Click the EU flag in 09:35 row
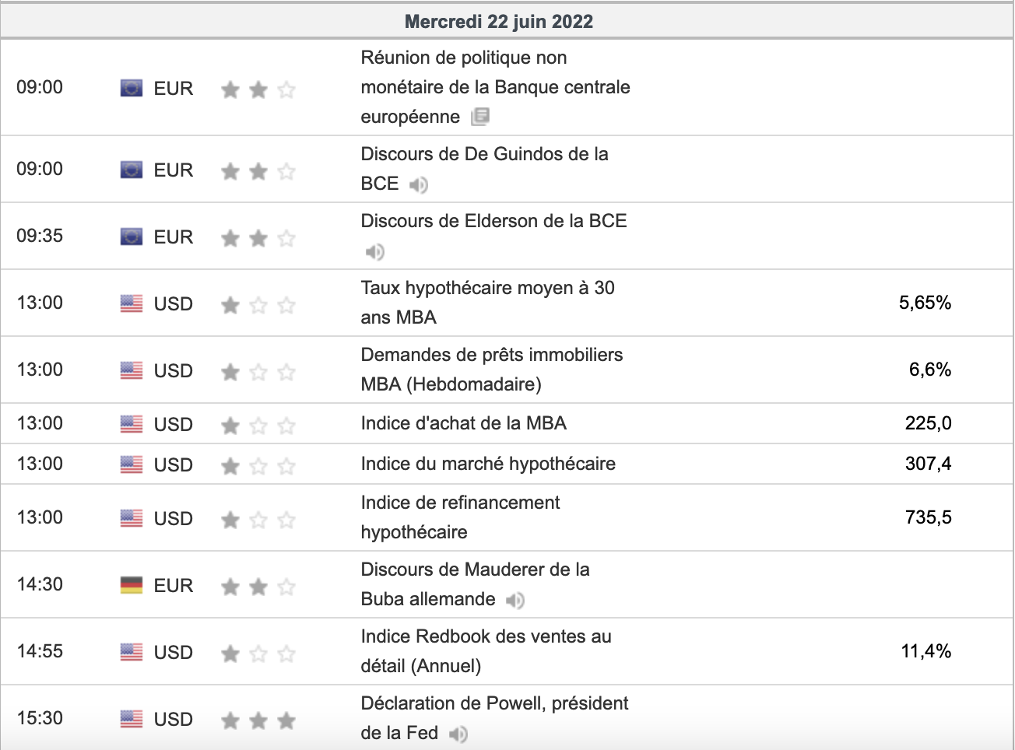 click(132, 237)
